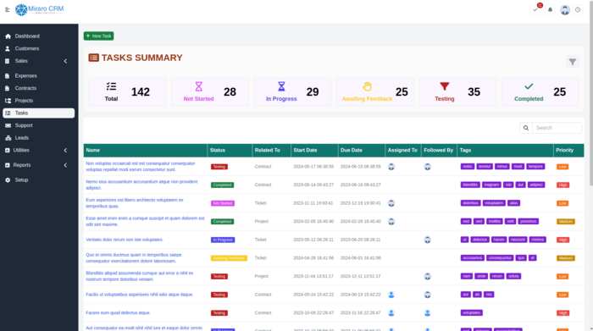This screenshot has width=593, height=331.
Task: Click the Support ticket icon in sidebar
Action: click(8, 125)
